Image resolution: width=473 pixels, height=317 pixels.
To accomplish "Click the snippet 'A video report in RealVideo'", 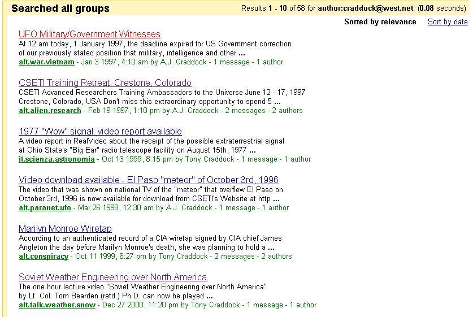I will (151, 145).
